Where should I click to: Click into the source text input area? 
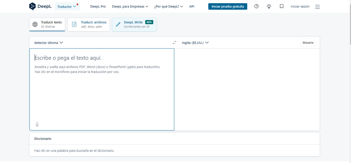click(102, 89)
